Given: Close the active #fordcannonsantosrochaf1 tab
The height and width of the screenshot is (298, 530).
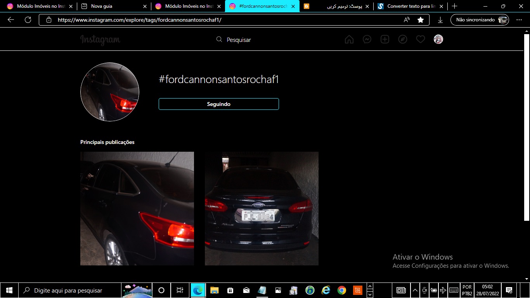Looking at the screenshot, I should point(293,6).
